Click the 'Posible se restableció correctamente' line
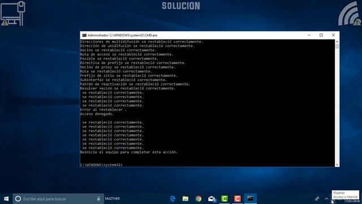Image resolution: width=362 pixels, height=204 pixels. 119,58
